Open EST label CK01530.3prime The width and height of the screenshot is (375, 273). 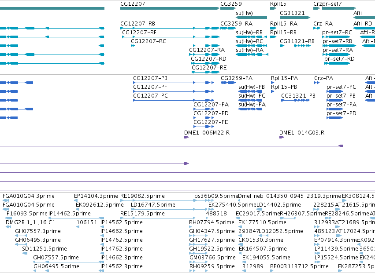tap(261, 240)
